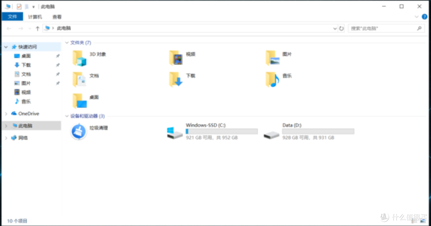Screen dimensions: 431x226
Task: Collapse the 快速访问 tree node
Action: click(x=6, y=47)
